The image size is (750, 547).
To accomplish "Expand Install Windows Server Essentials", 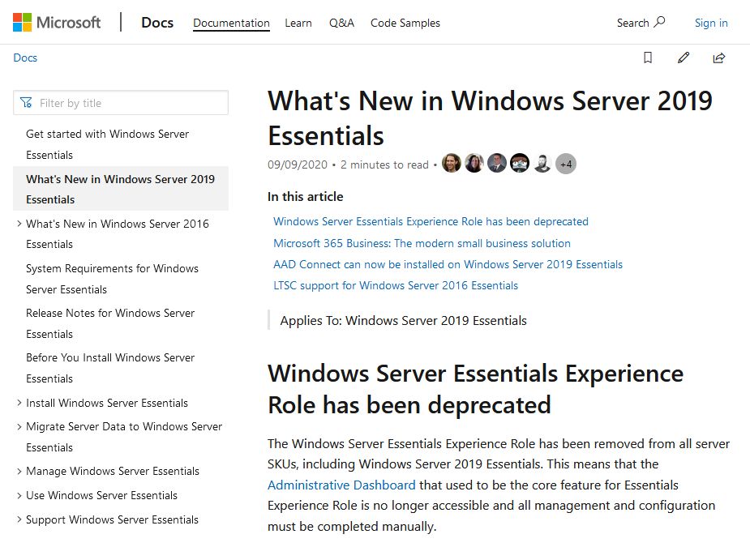I will [19, 403].
